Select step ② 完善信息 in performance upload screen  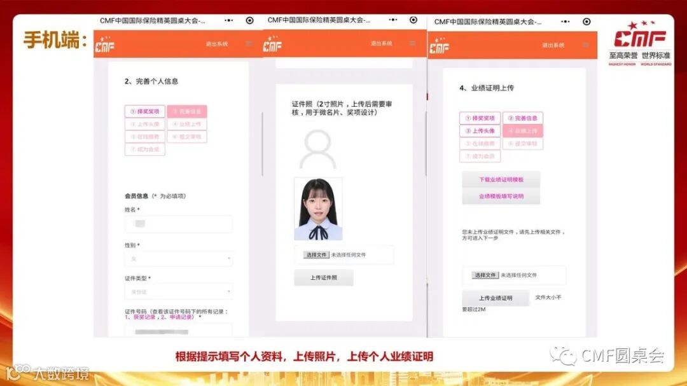pyautogui.click(x=523, y=118)
